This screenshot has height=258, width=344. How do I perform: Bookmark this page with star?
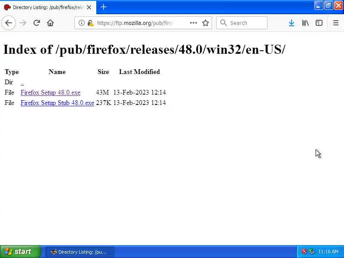click(x=206, y=23)
